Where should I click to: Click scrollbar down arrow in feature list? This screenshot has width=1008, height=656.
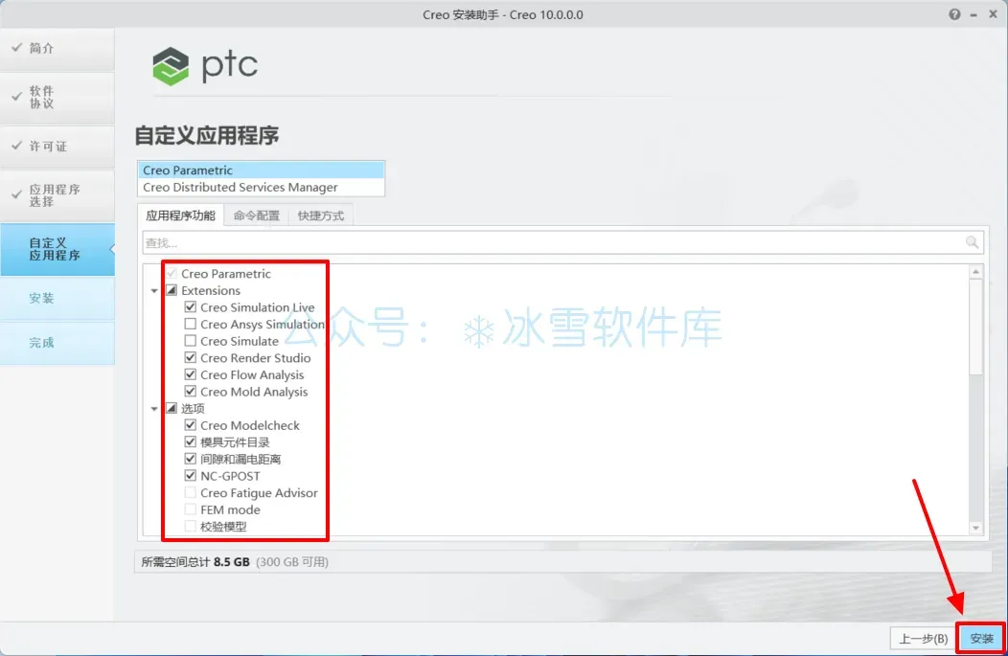point(975,528)
